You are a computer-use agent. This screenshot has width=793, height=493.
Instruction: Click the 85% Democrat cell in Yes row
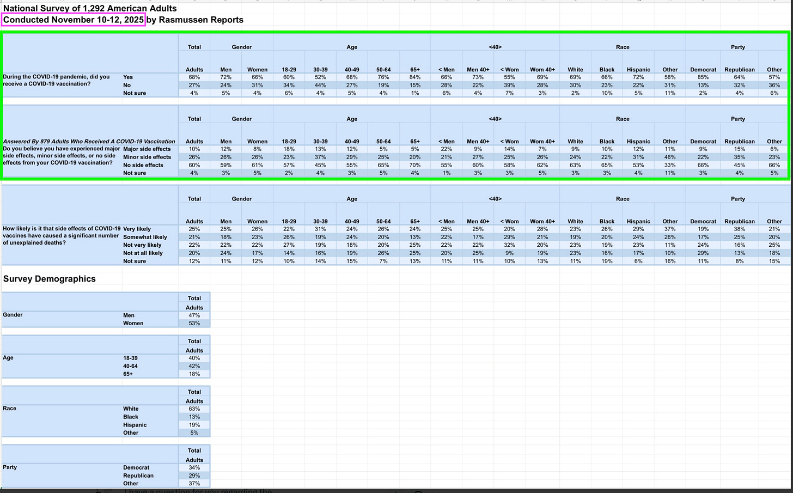703,77
